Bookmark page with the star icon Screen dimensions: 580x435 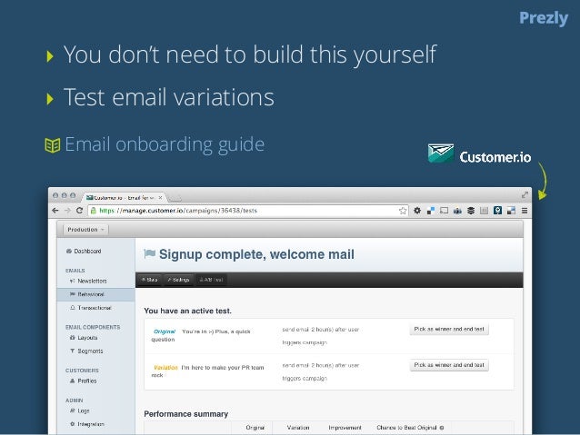click(403, 211)
